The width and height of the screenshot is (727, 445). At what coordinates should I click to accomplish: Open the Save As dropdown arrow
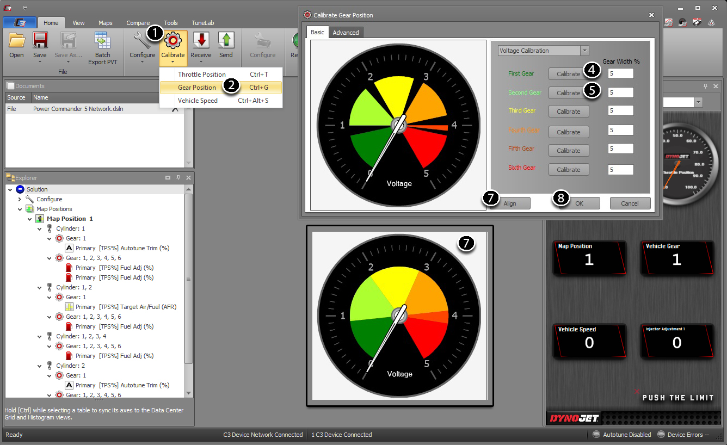[x=67, y=61]
